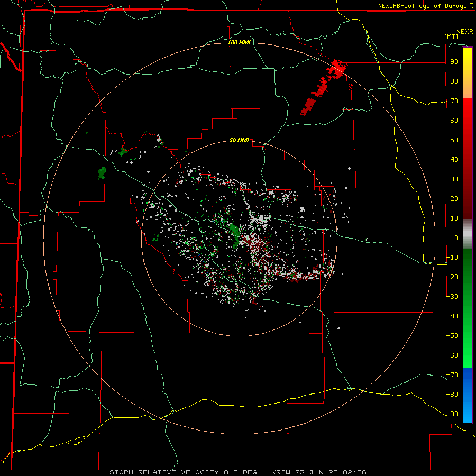Click the 80 value on velocity scale
The image size is (476, 476).
click(454, 81)
